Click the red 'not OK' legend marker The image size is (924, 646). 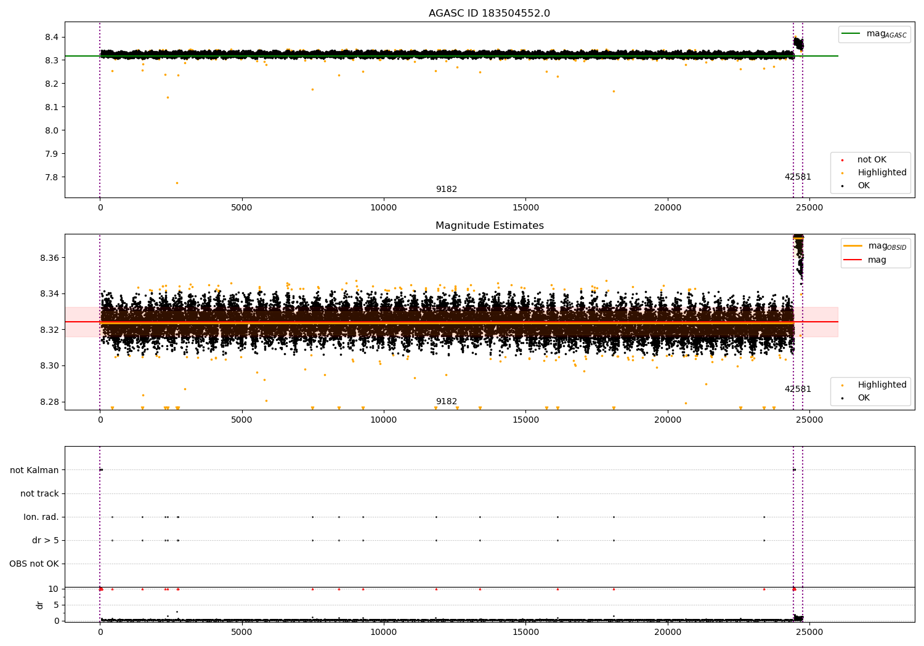[842, 160]
